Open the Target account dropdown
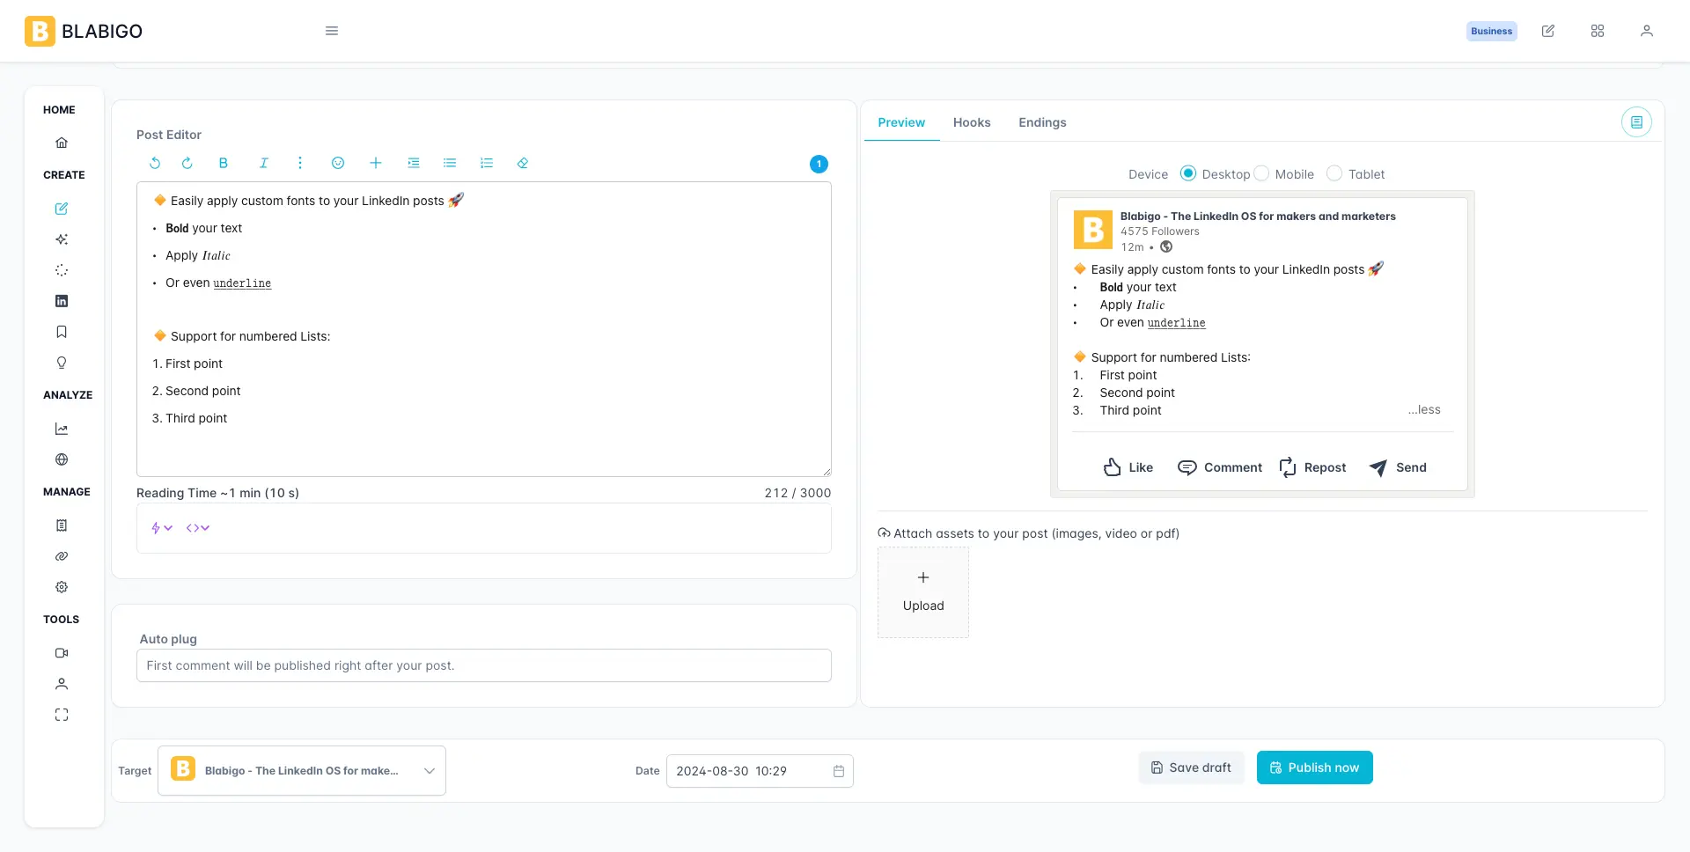Image resolution: width=1690 pixels, height=852 pixels. (302, 771)
